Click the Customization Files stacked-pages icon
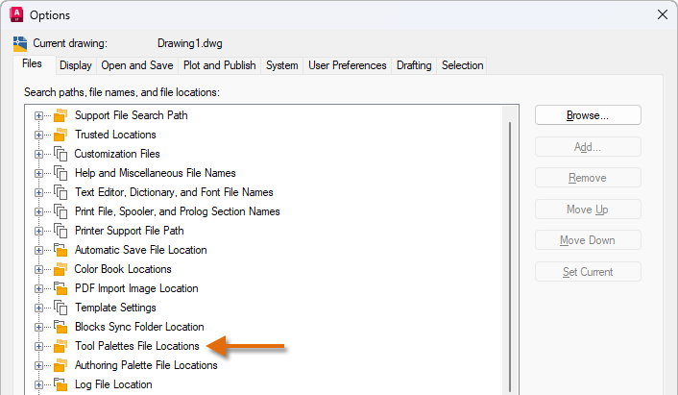 (61, 154)
